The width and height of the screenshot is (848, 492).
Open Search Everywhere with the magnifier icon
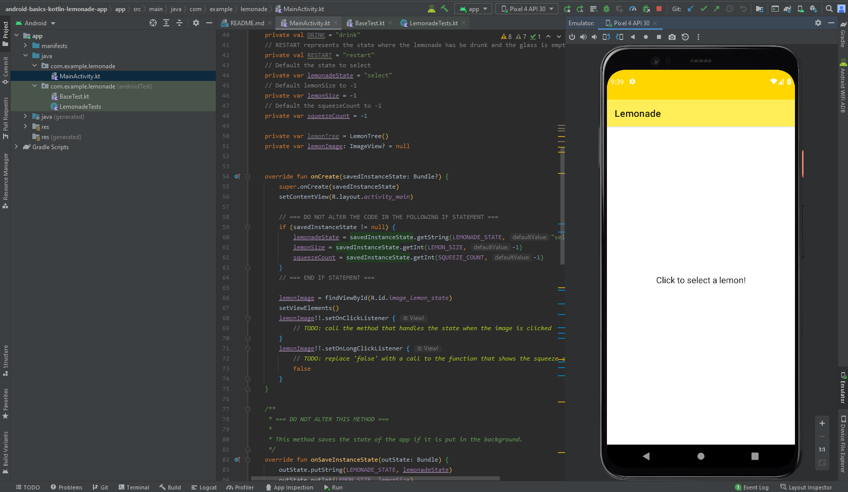pos(828,9)
